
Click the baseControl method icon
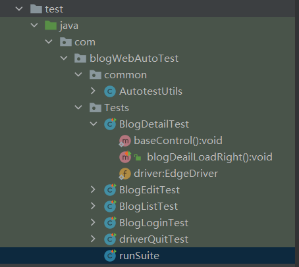[124, 141]
